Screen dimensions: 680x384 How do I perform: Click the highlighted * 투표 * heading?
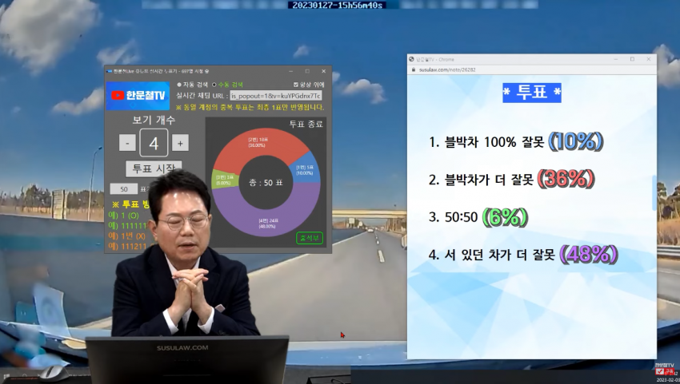click(x=532, y=93)
